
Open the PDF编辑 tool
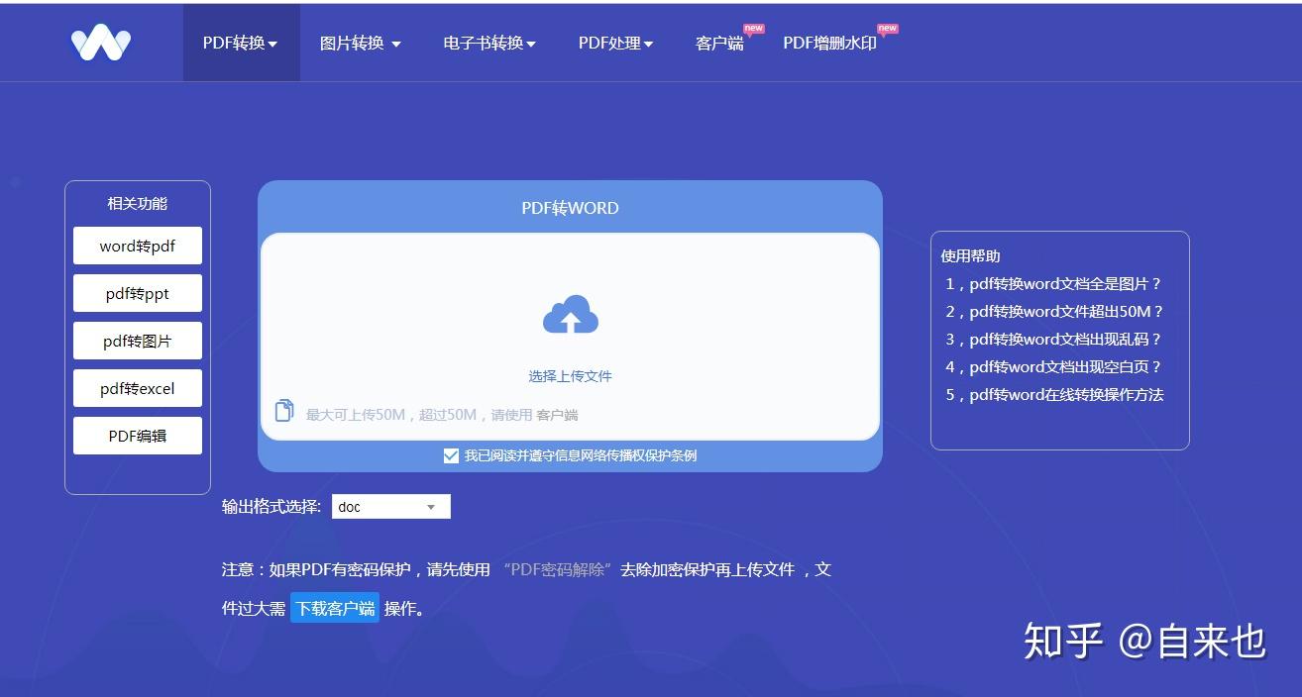pyautogui.click(x=138, y=436)
